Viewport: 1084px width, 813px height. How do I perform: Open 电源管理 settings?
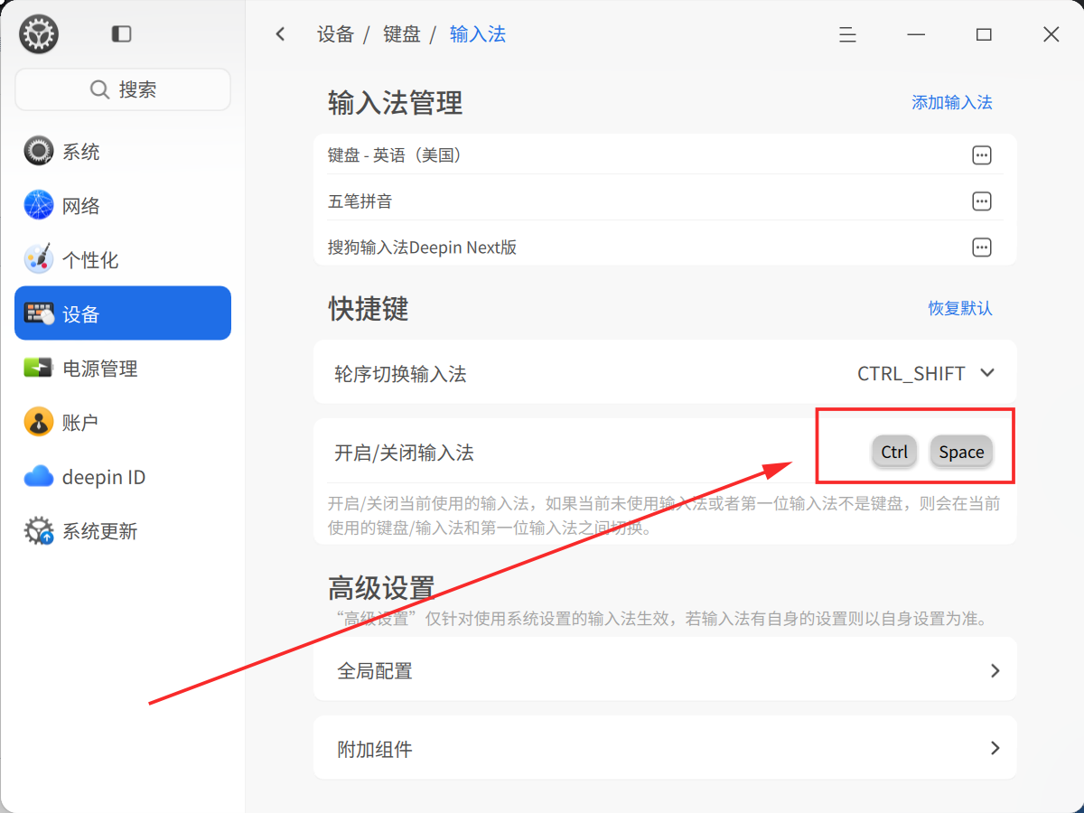(x=123, y=368)
